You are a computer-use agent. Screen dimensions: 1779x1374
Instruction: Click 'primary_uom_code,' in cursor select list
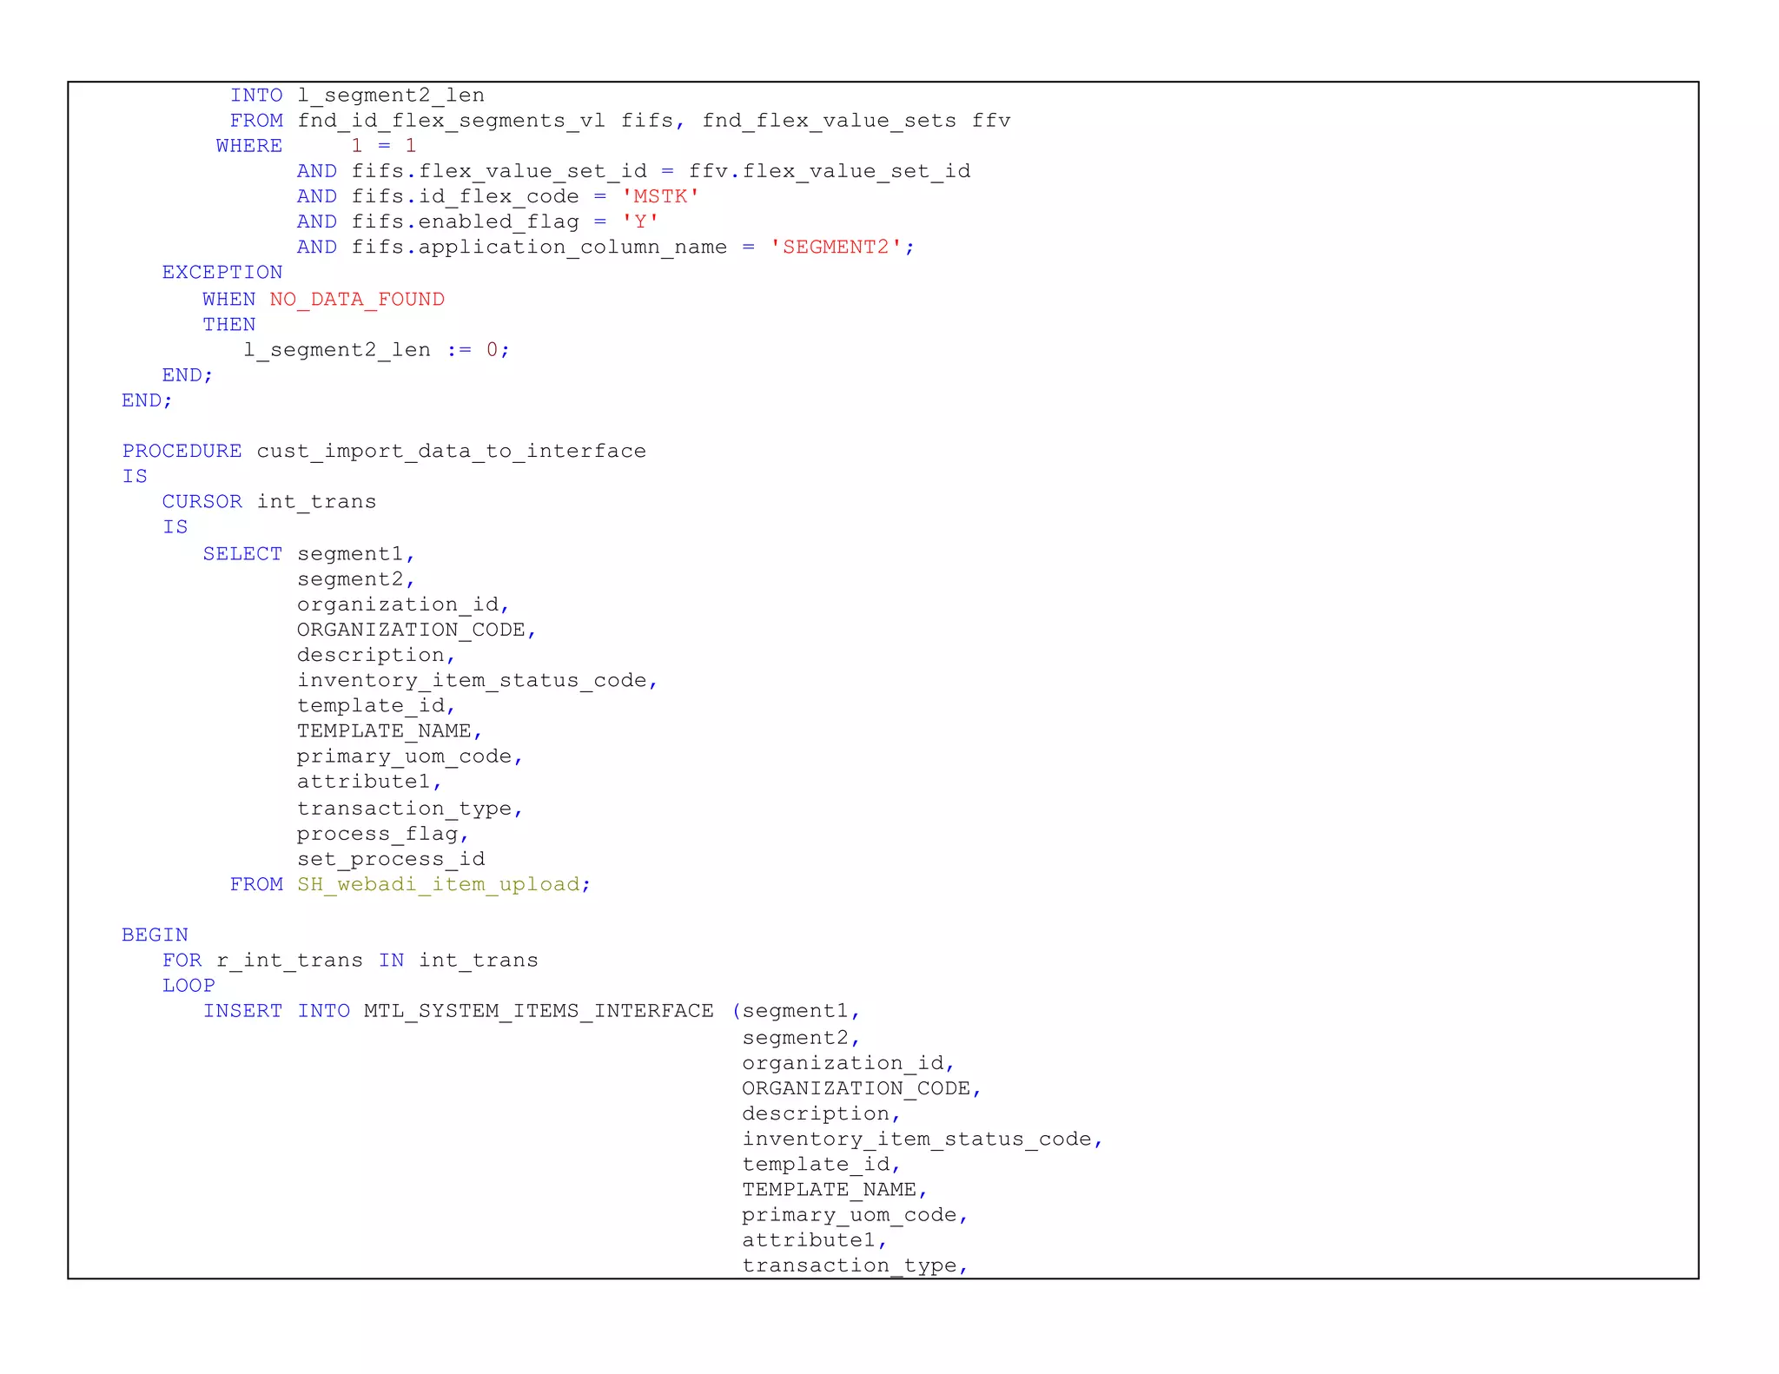point(410,756)
